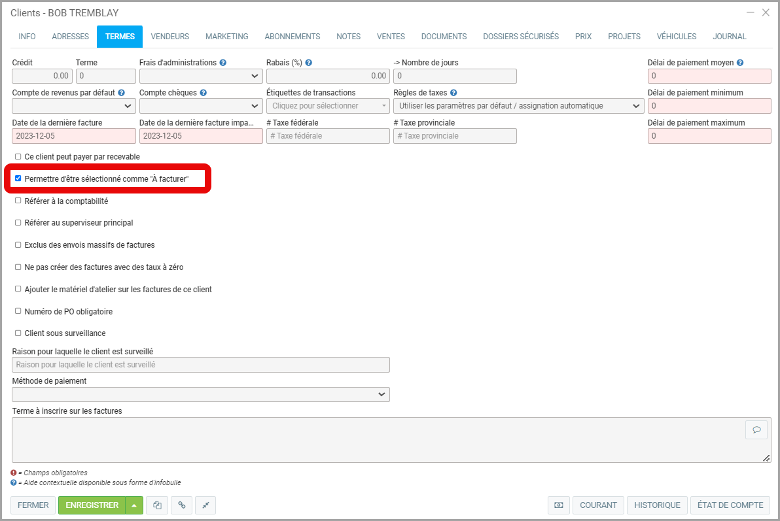Click the copy/duplicate icon beside Enregistrer
Screen dimensions: 780x521
(x=157, y=505)
